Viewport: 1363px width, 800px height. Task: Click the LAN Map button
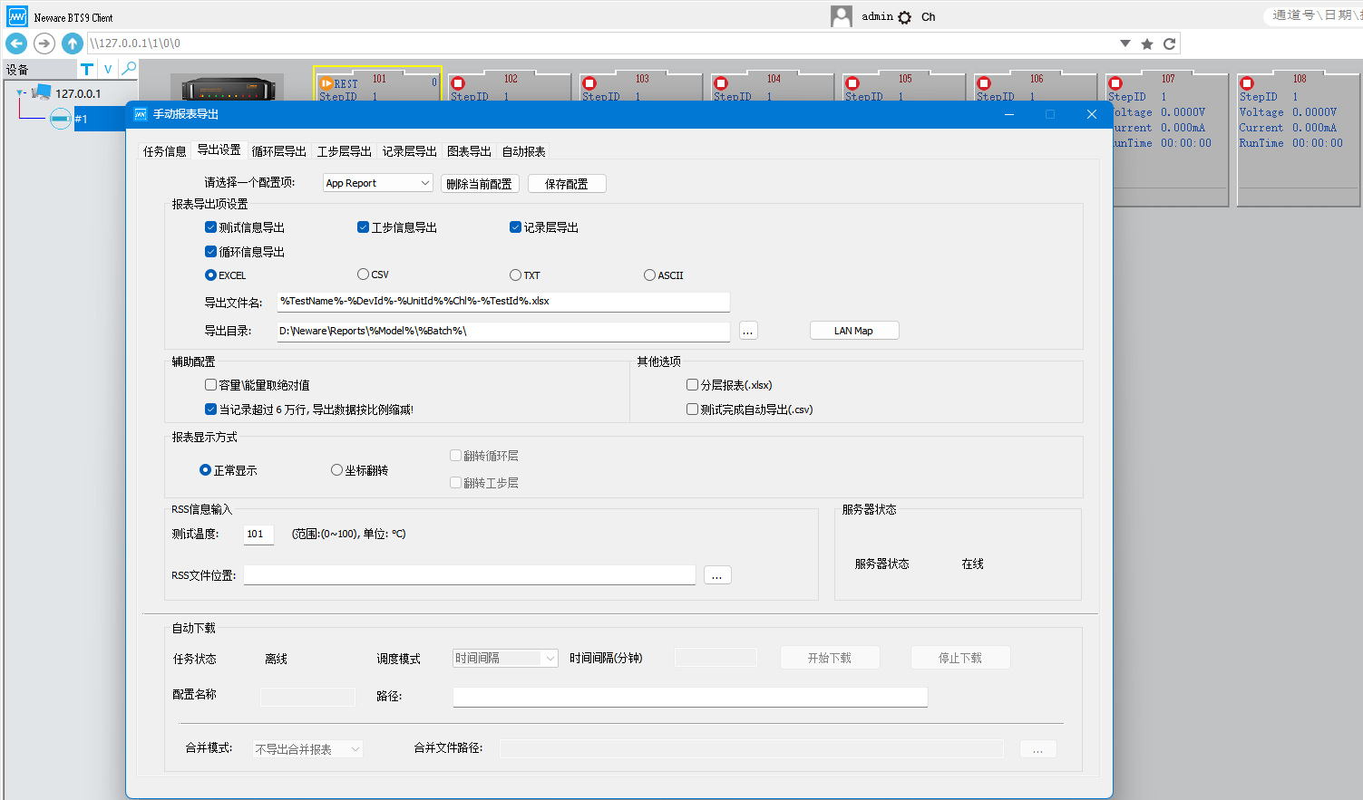click(854, 331)
